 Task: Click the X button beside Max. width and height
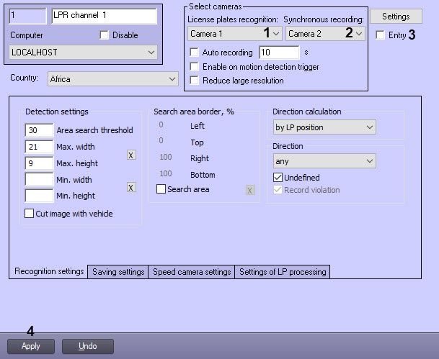tap(131, 155)
